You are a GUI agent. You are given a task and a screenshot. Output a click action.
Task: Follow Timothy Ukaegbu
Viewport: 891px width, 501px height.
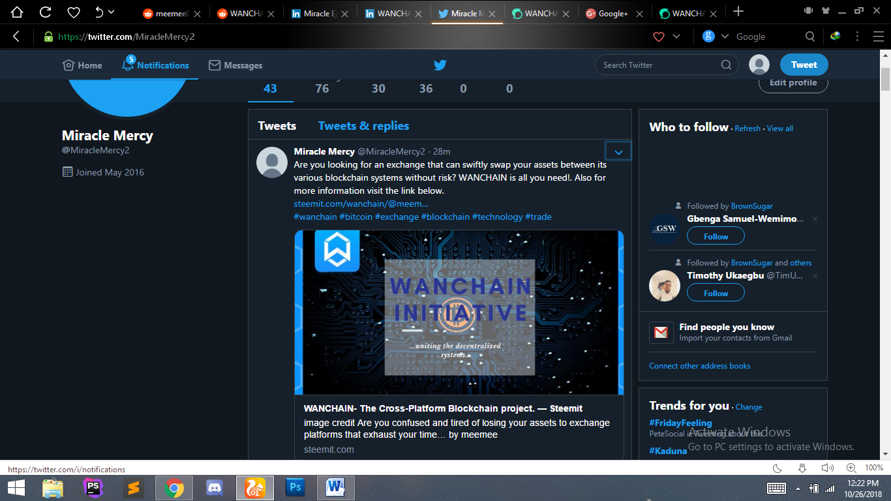tap(716, 293)
